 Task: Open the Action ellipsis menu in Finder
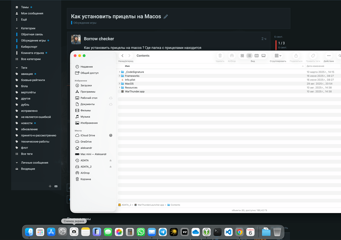(x=329, y=55)
